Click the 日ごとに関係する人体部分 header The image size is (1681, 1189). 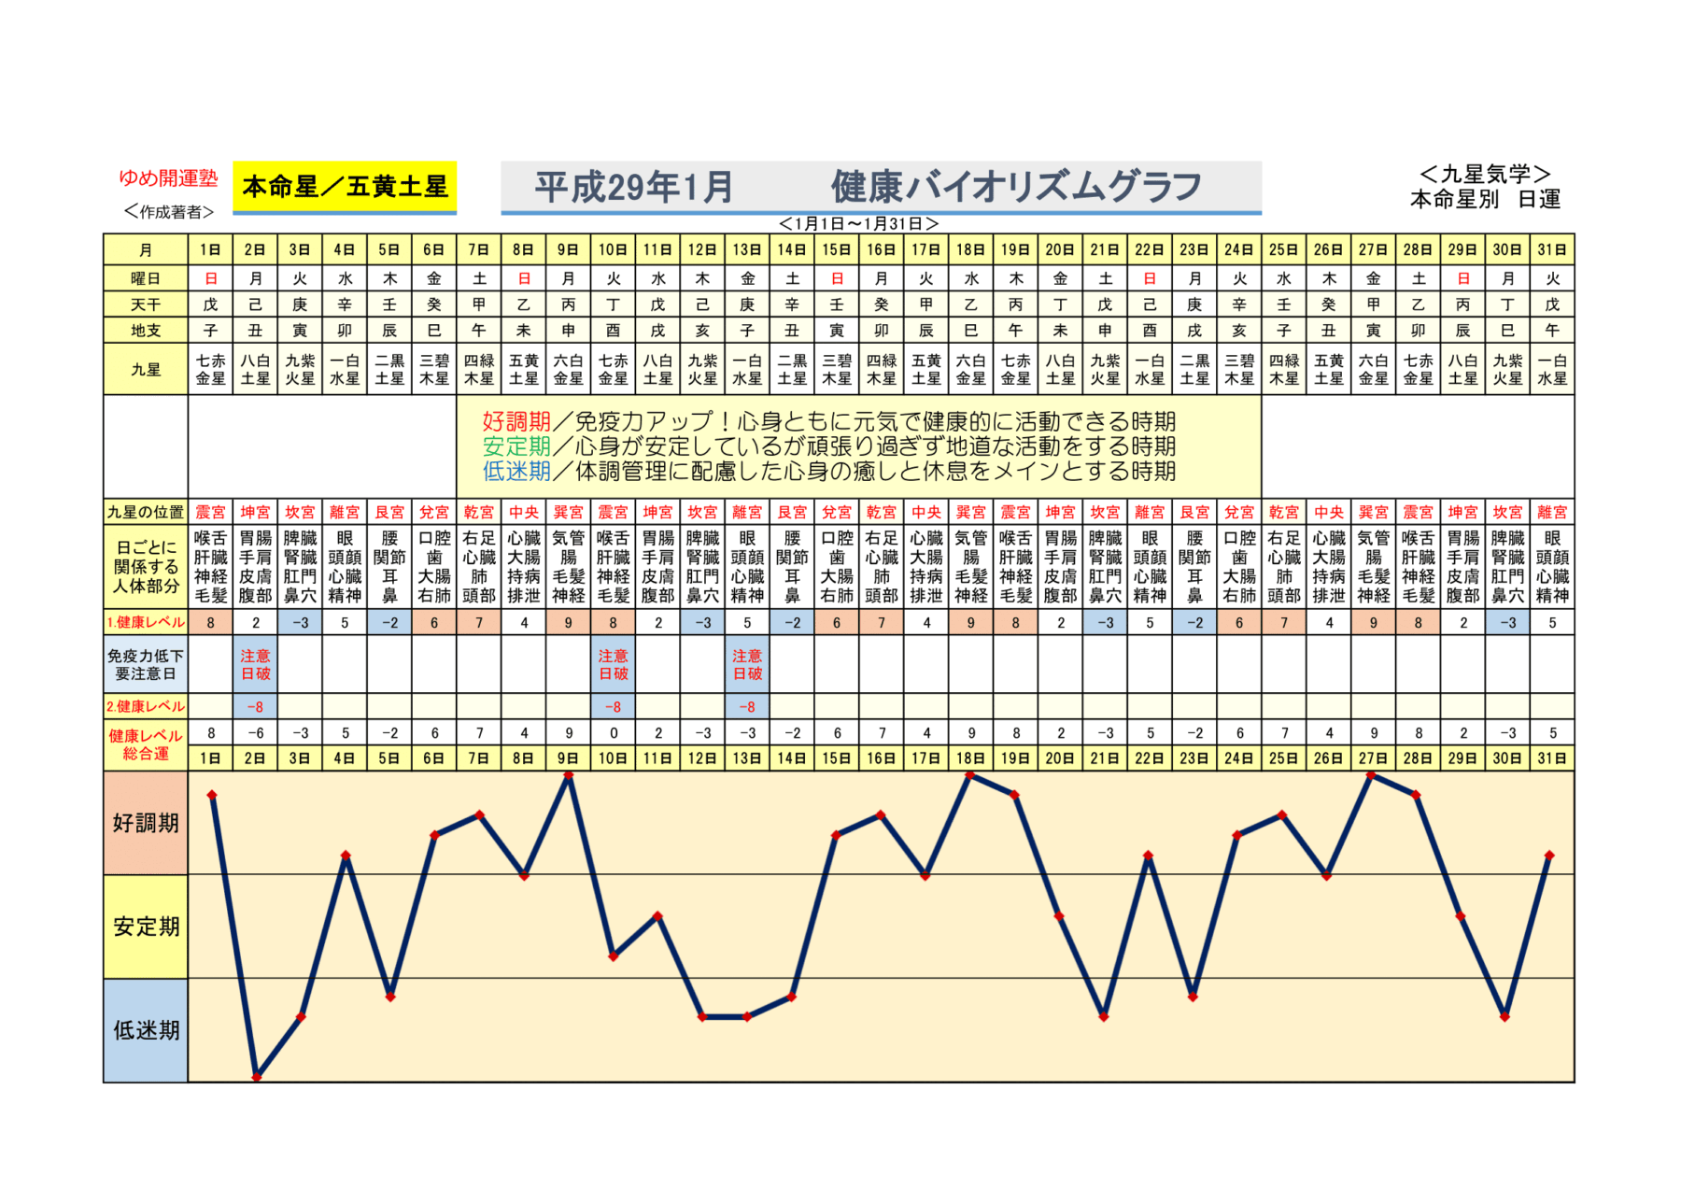pos(146,566)
